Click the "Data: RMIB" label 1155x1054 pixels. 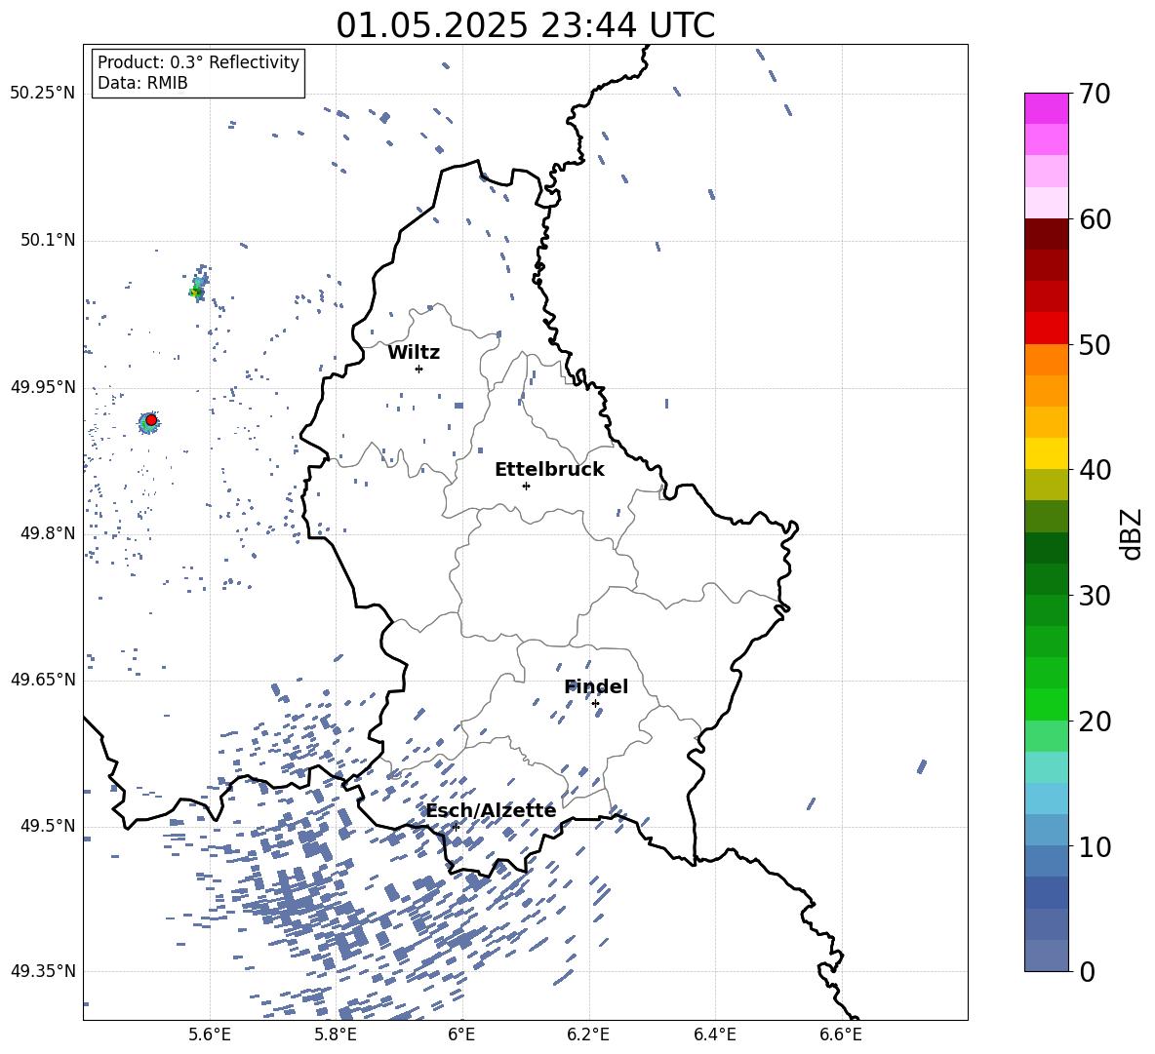pos(142,83)
